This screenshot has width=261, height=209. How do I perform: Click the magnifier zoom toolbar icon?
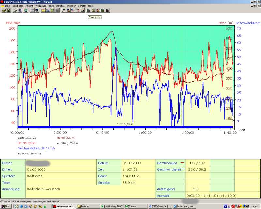(64, 10)
